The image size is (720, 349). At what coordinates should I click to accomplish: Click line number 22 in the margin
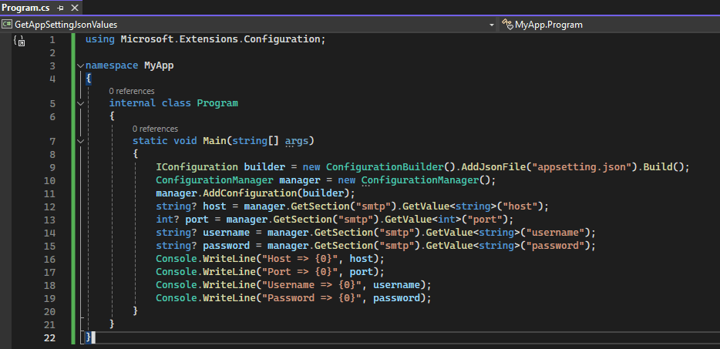coord(49,337)
